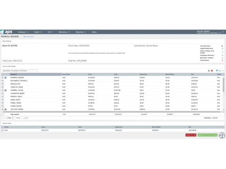This screenshot has width=226, height=169.
Task: Expand the Boogaerts employee row
Action: point(2,81)
